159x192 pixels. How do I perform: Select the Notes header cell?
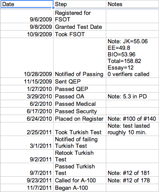pyautogui.click(x=133, y=4)
